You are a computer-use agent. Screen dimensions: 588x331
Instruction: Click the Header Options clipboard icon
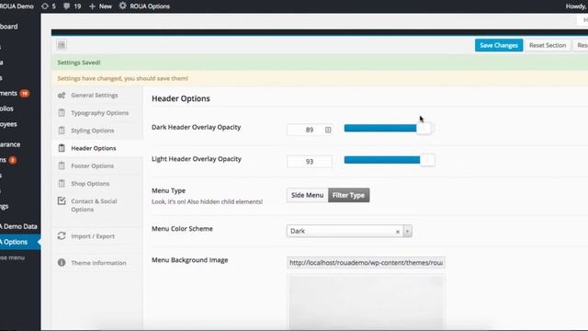point(62,148)
